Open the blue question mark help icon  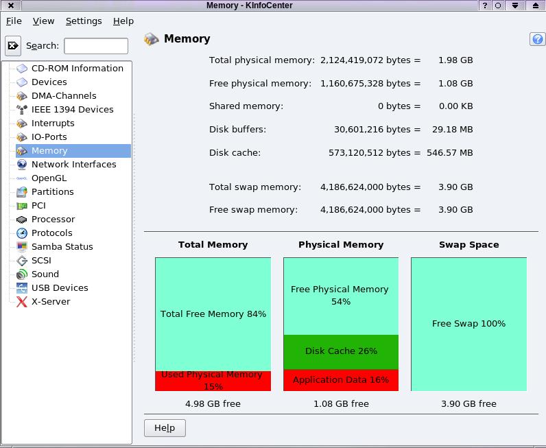[x=537, y=39]
